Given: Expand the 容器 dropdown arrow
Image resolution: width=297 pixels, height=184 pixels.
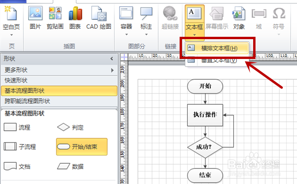Looking at the screenshot, I should pyautogui.click(x=126, y=34).
